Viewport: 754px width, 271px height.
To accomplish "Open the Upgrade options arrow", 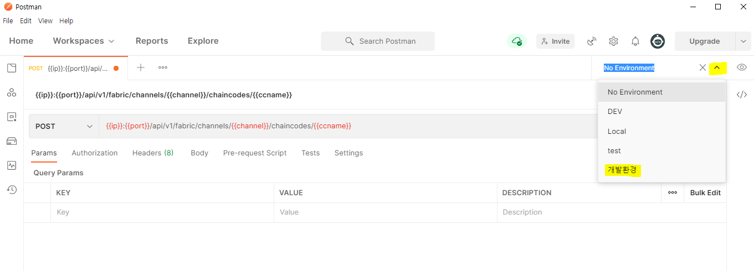I will click(x=743, y=41).
